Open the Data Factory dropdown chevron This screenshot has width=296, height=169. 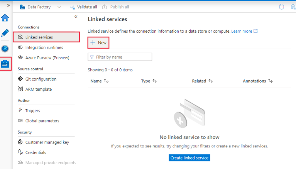pyautogui.click(x=59, y=7)
